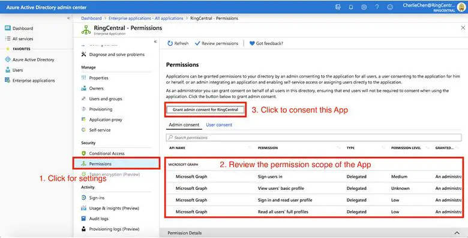
Task: Sort by the PERMISSION column arrows
Action: [x=338, y=148]
